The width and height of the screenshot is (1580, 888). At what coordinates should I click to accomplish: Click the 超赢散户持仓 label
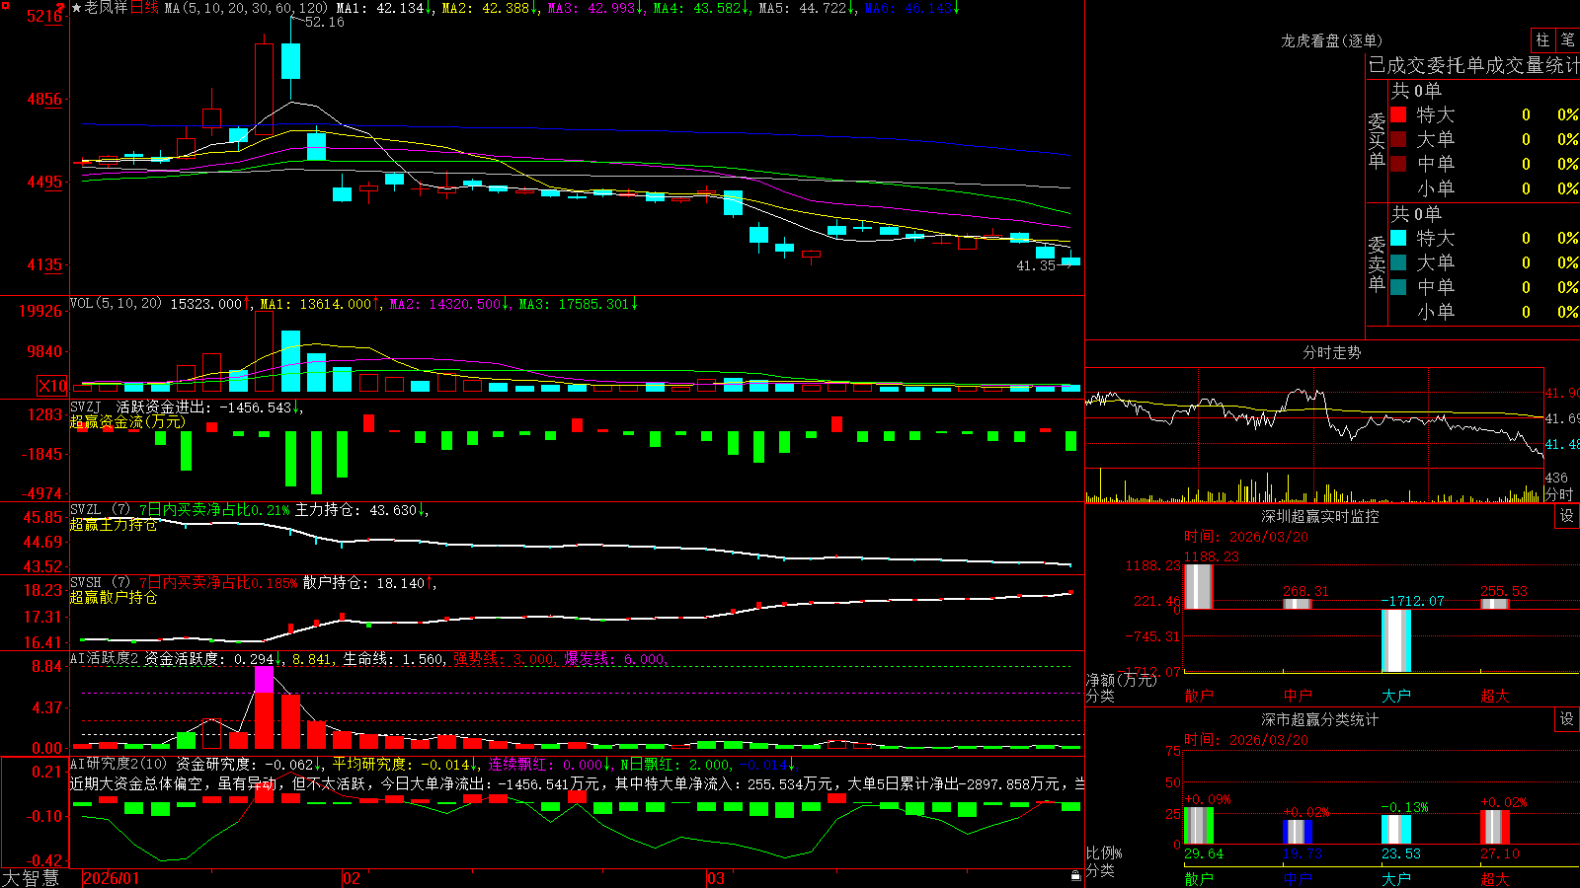click(x=114, y=598)
